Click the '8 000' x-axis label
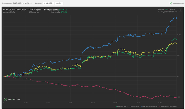The height and width of the screenshot is (109, 185). (x=93, y=103)
